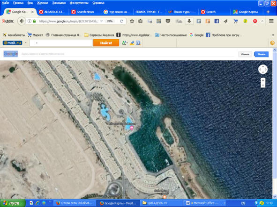Viewport: 277px width, 207px height.
Task: Go back using the back arrow button
Action: click(x=22, y=21)
